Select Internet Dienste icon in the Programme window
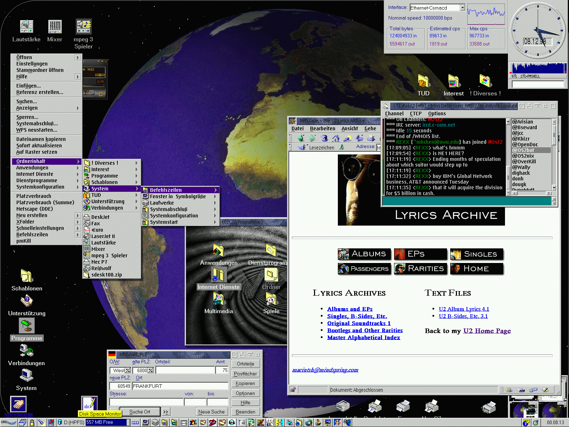This screenshot has width=569, height=427. click(218, 275)
